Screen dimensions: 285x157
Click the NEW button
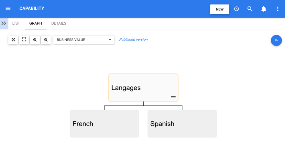click(219, 9)
